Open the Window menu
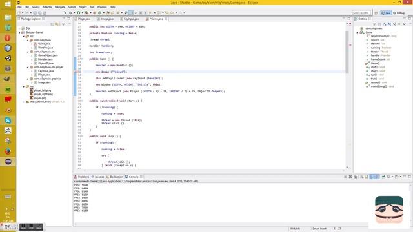Viewport: 413px width, 232px height. [102, 7]
